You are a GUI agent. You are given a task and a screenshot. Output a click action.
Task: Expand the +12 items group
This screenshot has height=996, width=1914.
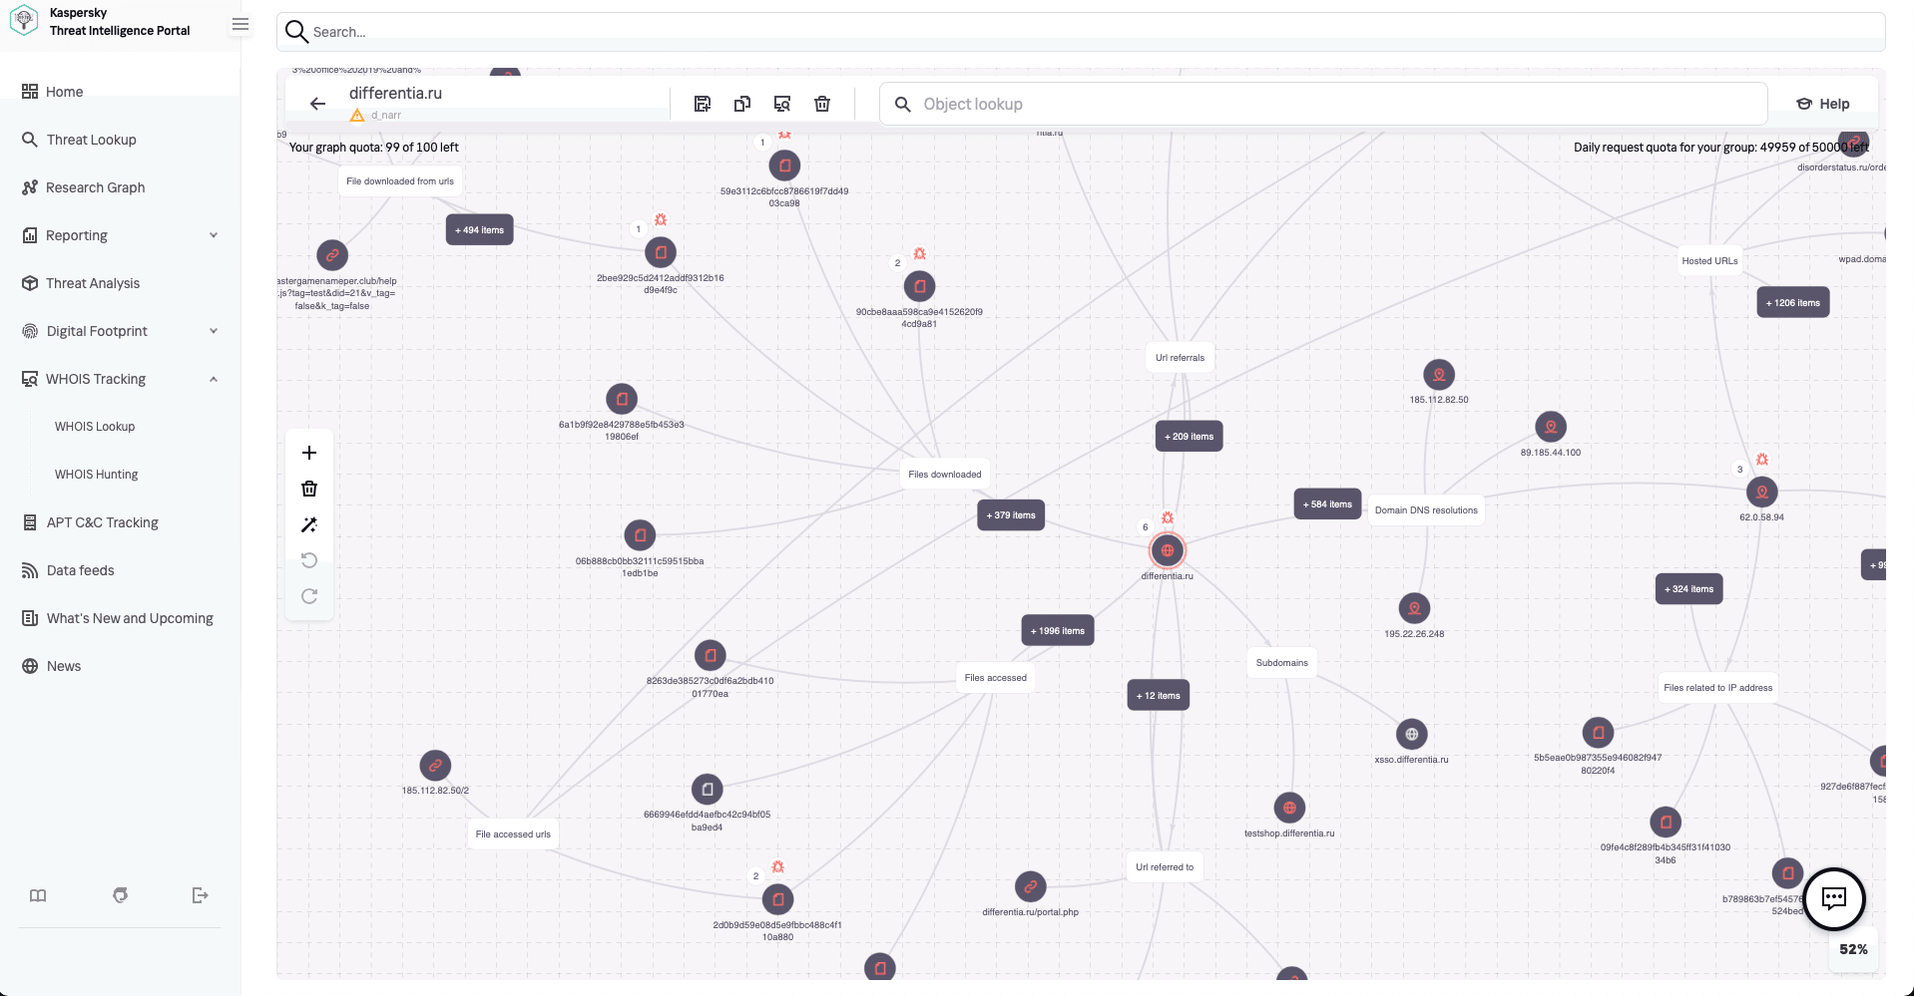[1159, 696]
